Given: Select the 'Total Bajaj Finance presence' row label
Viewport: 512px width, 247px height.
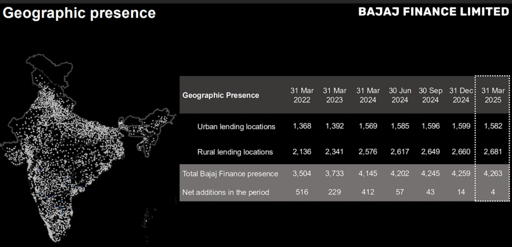Looking at the screenshot, I should 230,174.
